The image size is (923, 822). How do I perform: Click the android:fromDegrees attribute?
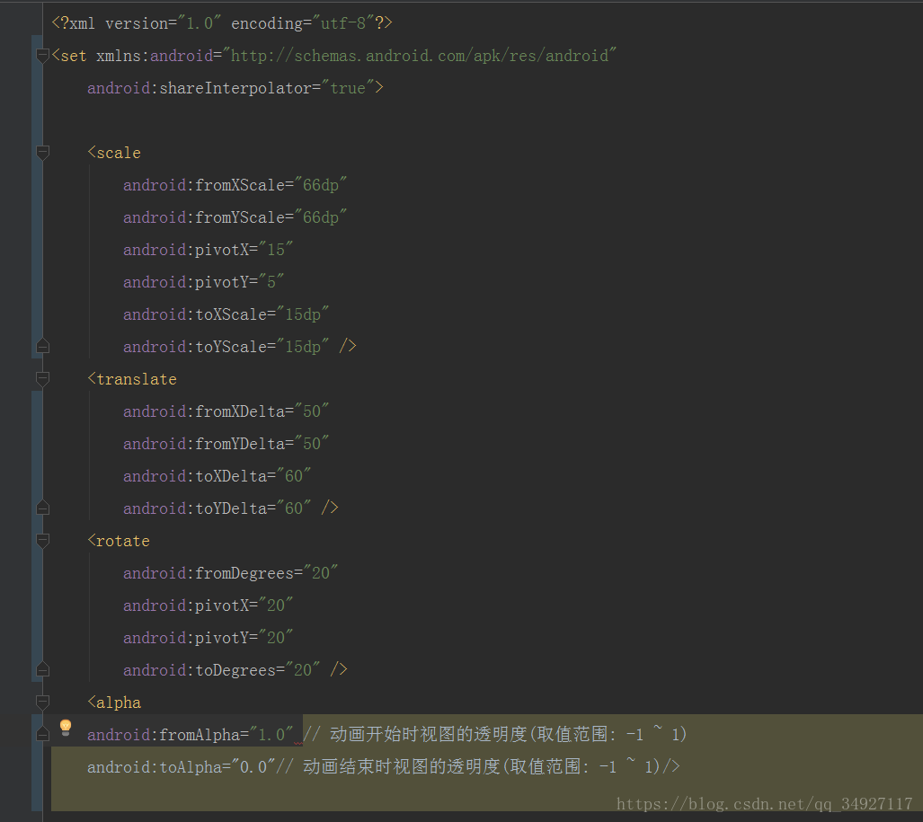click(209, 573)
